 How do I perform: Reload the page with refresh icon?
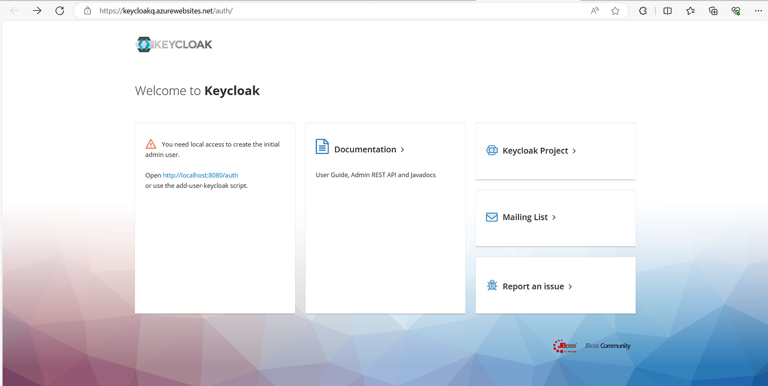[59, 11]
